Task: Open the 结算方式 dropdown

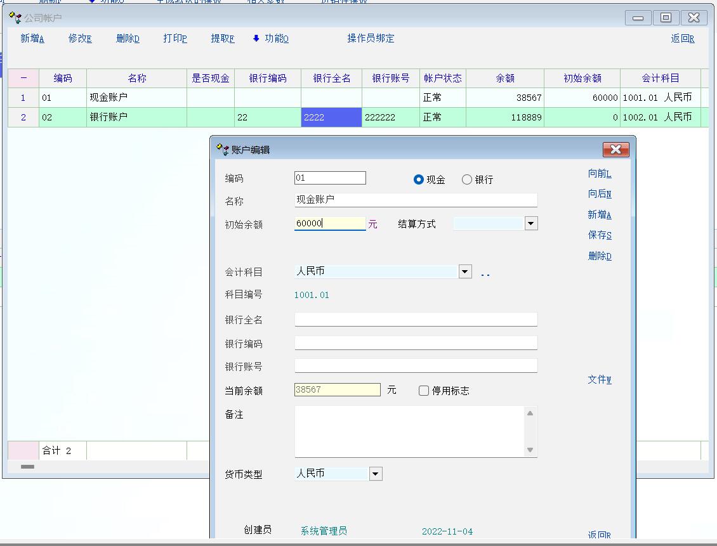Action: click(531, 223)
